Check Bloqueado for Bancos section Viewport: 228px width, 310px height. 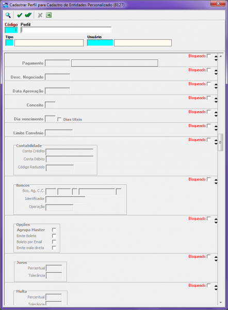tap(208, 179)
